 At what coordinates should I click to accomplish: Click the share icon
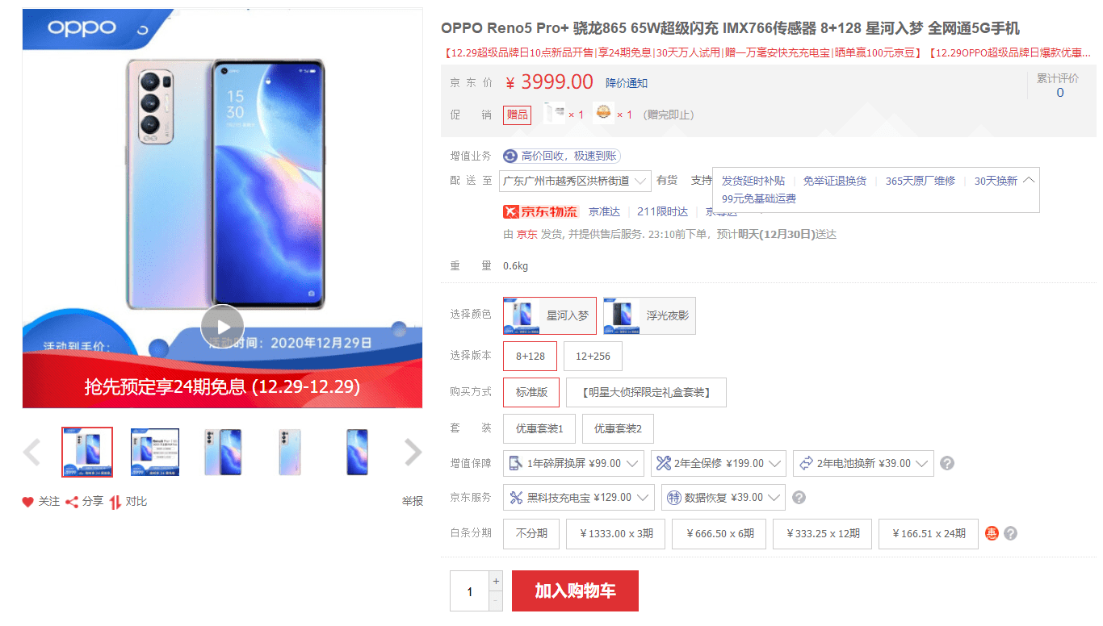(x=72, y=502)
